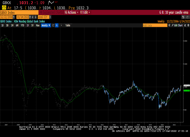The image size is (190, 137).
Task: Click the 2015 marker on time axis
Action: point(102,125)
